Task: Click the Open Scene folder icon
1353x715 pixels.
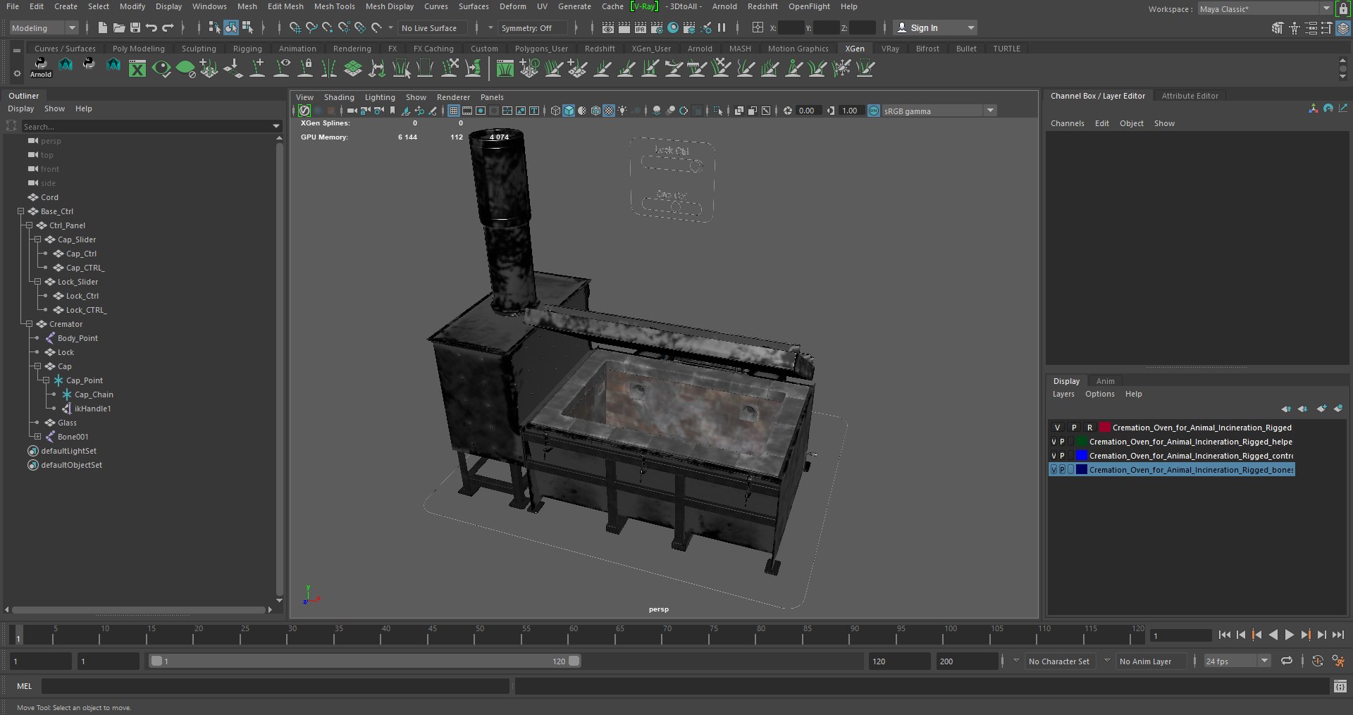Action: pos(119,27)
